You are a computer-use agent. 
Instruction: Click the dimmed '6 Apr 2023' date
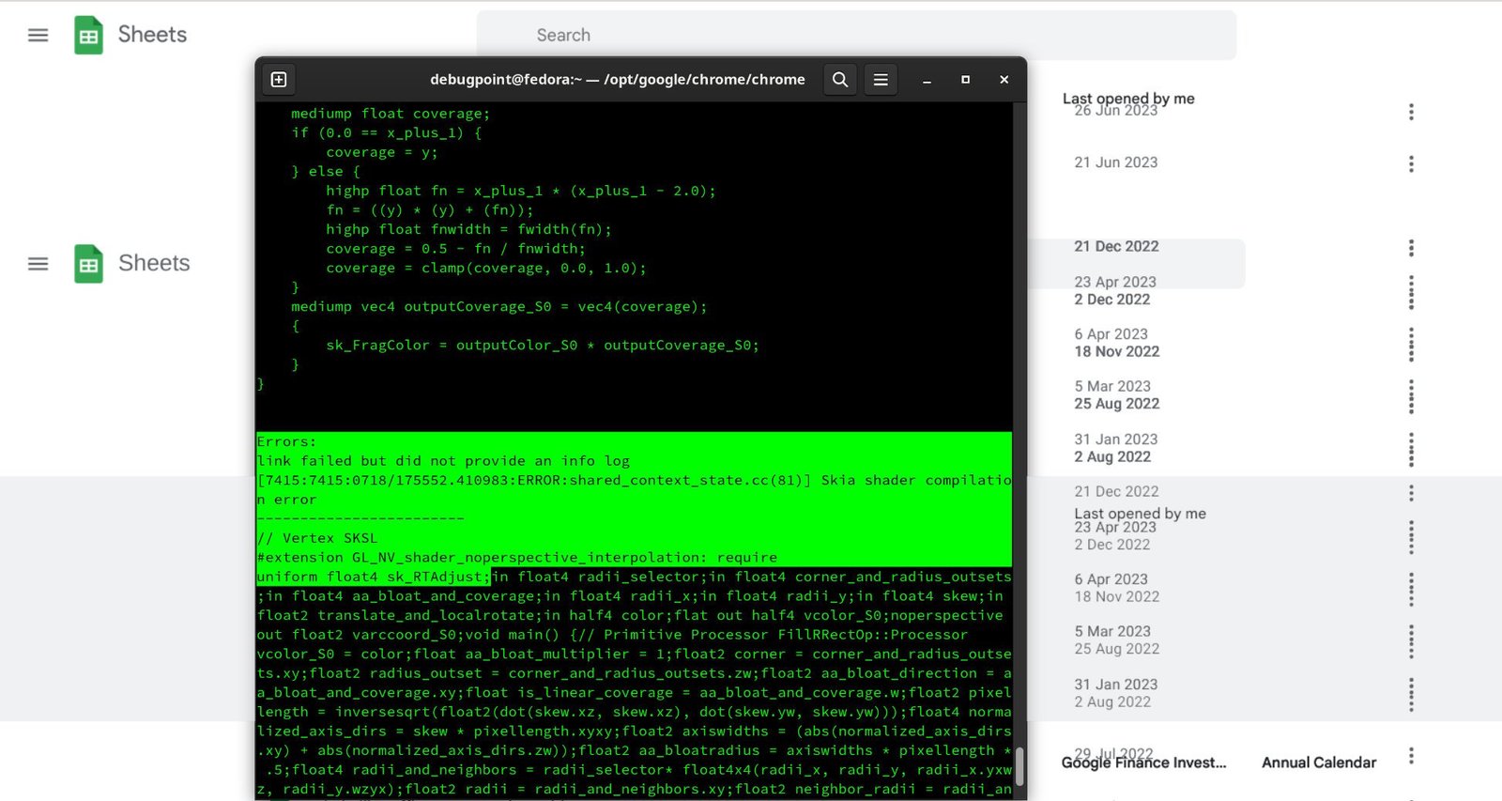tap(1111, 579)
